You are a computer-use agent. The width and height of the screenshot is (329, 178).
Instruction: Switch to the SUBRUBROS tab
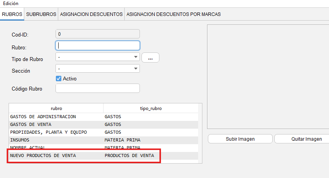point(41,14)
